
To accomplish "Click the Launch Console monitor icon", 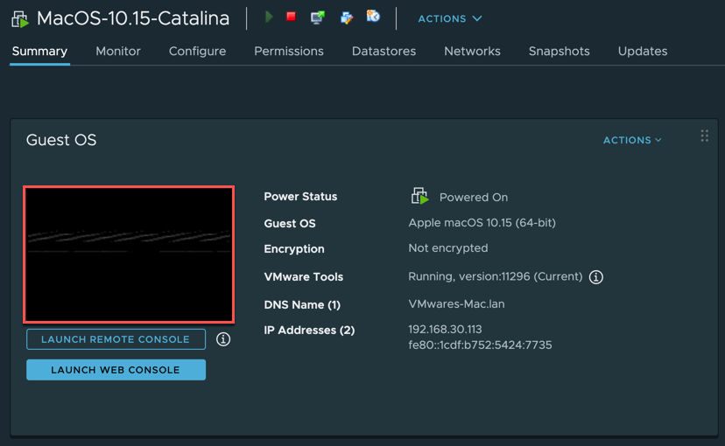I will pyautogui.click(x=318, y=17).
